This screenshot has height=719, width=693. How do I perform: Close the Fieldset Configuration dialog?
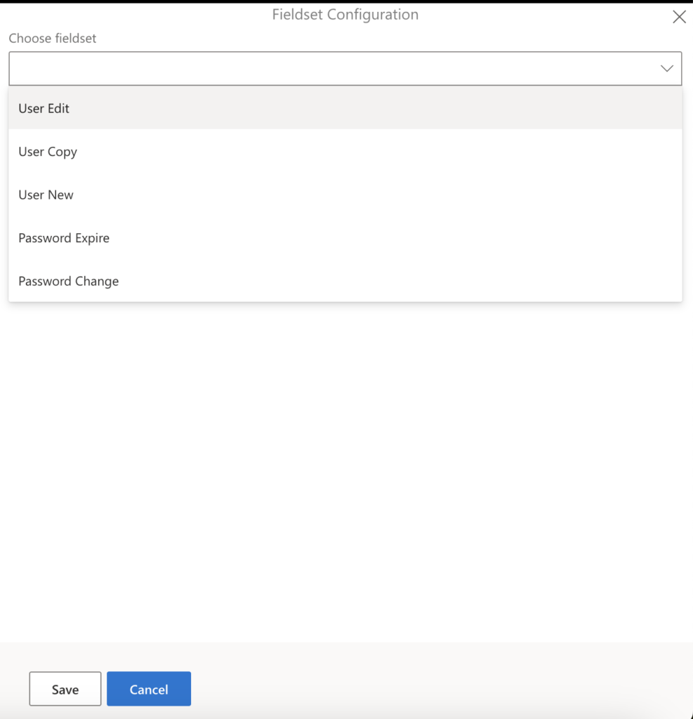(678, 16)
